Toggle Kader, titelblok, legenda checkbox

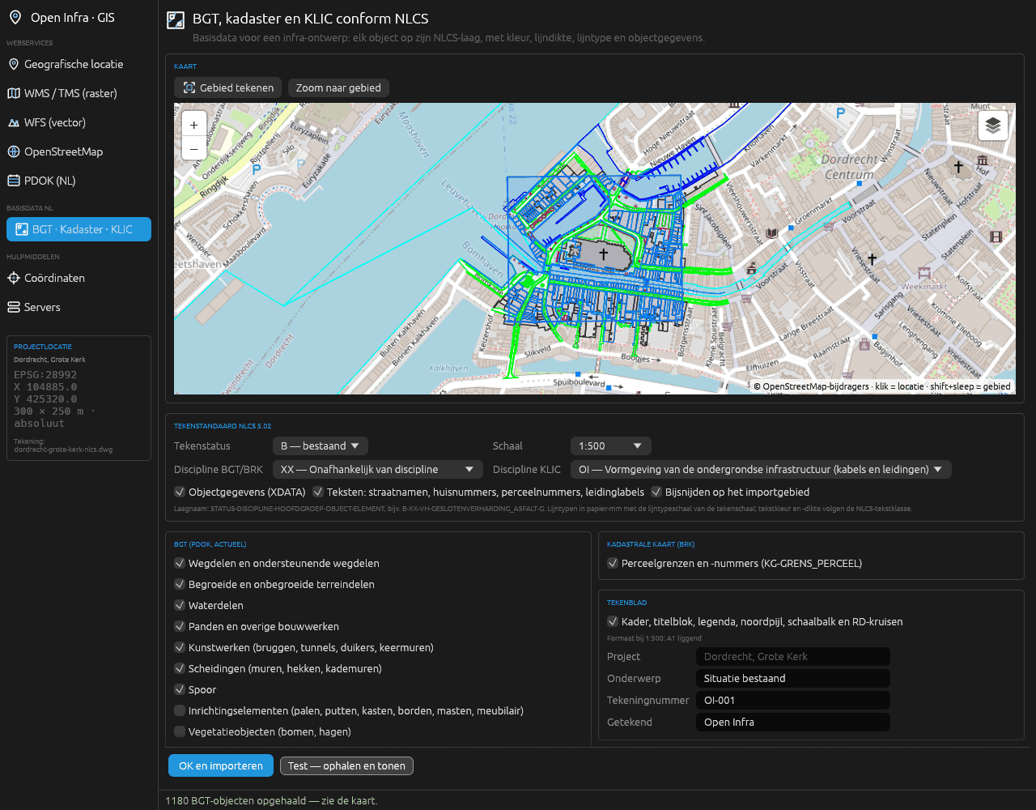click(x=613, y=621)
